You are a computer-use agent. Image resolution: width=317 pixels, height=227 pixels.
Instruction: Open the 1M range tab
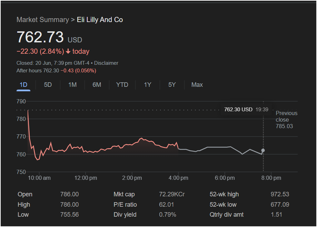72,85
